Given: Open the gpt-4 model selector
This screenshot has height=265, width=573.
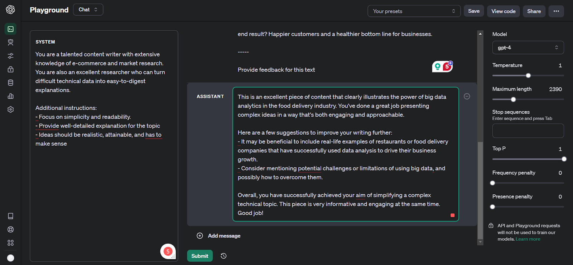Looking at the screenshot, I should coord(528,47).
